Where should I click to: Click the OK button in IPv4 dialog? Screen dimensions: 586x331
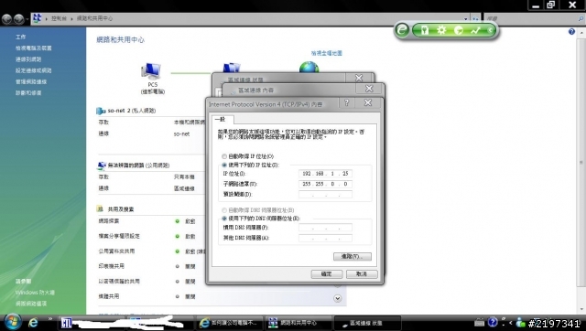(327, 274)
